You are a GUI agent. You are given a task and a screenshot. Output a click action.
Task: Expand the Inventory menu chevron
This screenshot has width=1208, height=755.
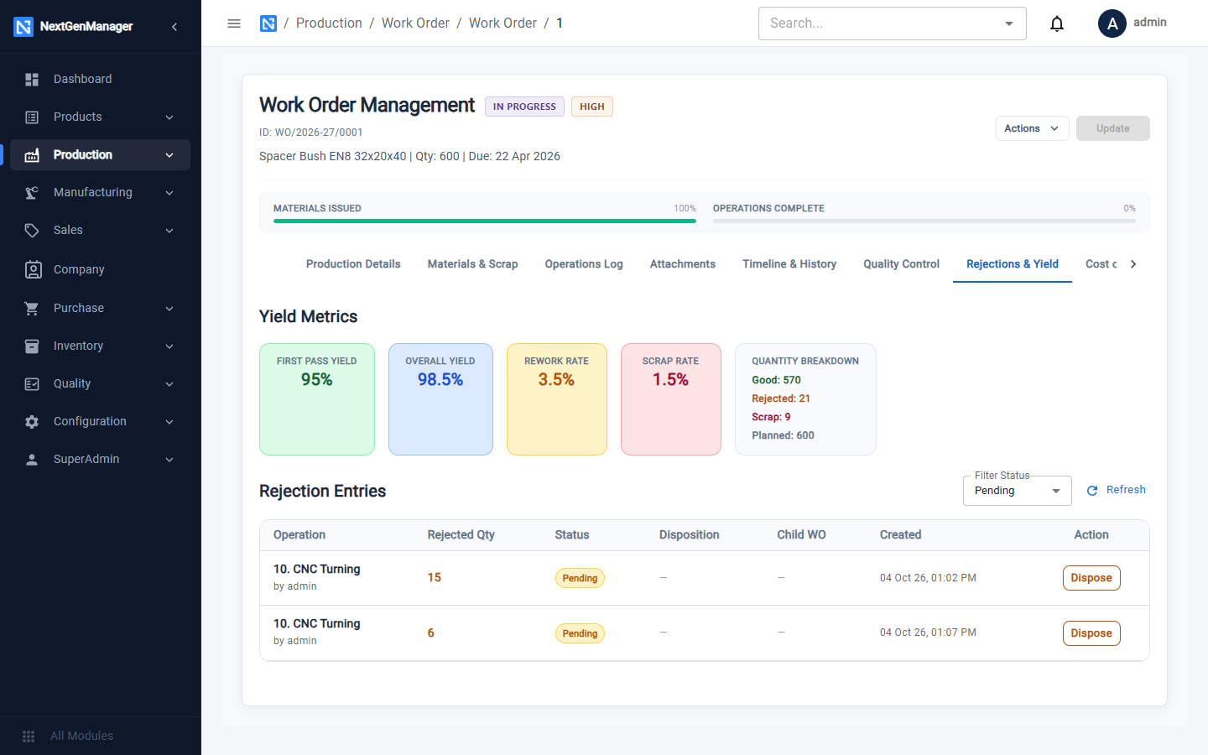point(169,346)
